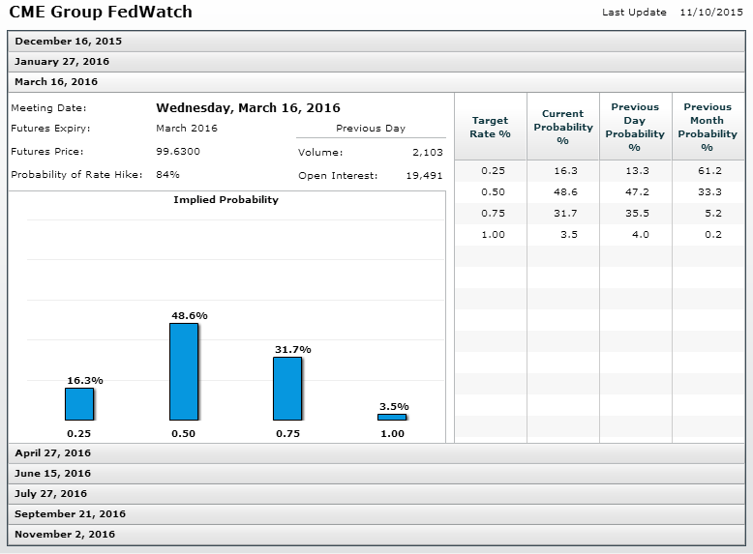Screen dimensions: 753x554
Task: Click previous month probability 5.2
Action: (713, 213)
